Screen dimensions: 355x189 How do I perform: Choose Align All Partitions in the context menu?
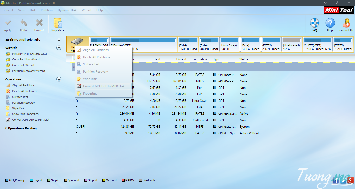(x=104, y=50)
